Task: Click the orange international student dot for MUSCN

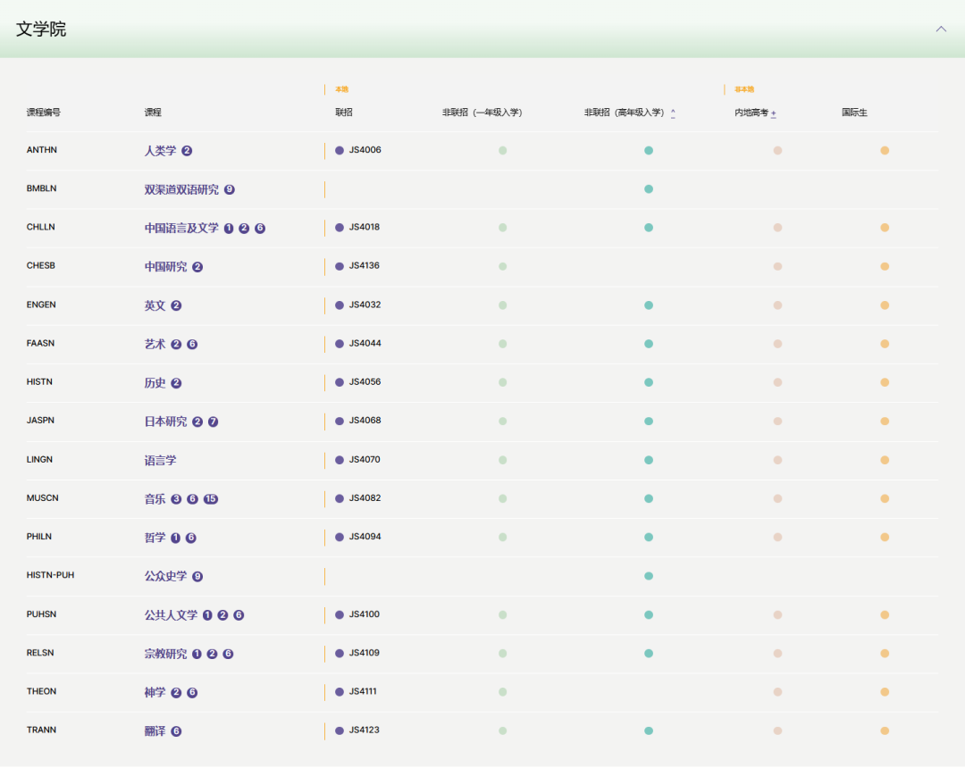Action: pyautogui.click(x=885, y=498)
